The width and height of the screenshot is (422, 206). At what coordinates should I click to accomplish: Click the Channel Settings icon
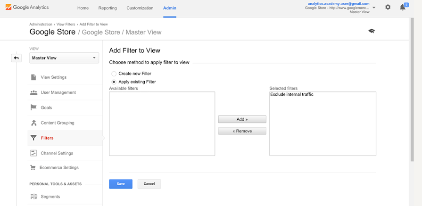pyautogui.click(x=33, y=153)
